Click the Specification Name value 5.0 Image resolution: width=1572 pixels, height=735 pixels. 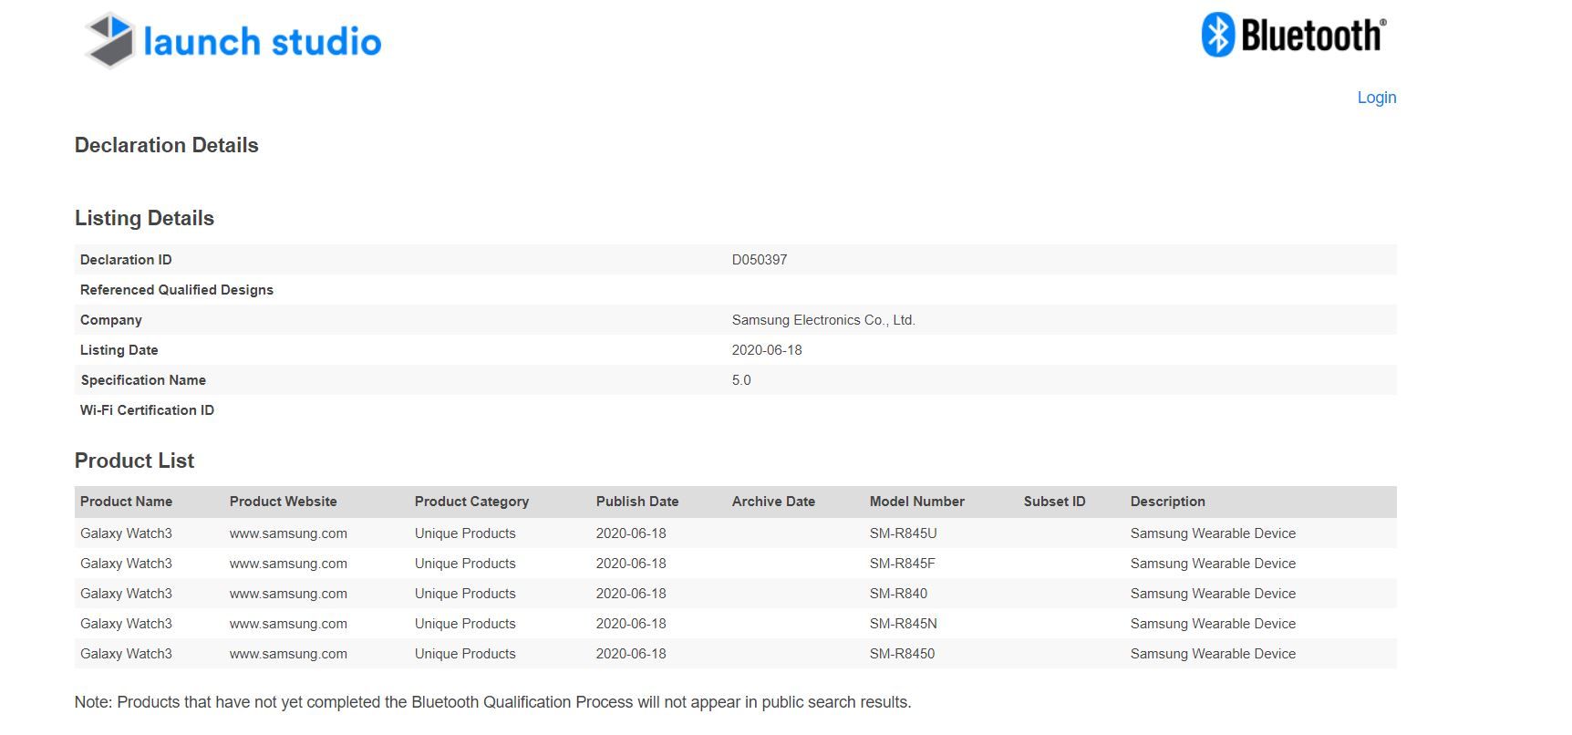point(741,380)
